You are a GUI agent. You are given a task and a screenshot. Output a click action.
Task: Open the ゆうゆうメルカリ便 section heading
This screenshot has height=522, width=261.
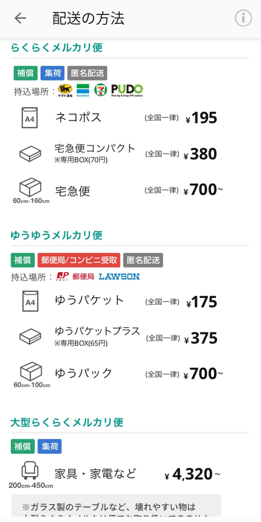pyautogui.click(x=57, y=235)
